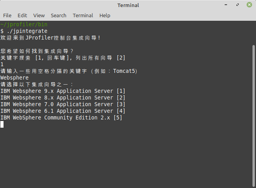Open the Edit menu

tap(22, 16)
